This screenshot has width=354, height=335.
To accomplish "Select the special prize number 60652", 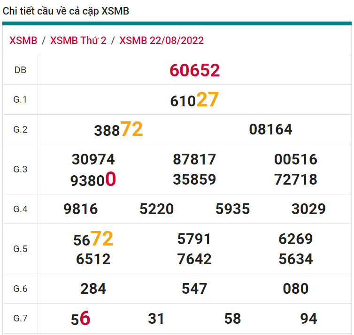I will (194, 70).
